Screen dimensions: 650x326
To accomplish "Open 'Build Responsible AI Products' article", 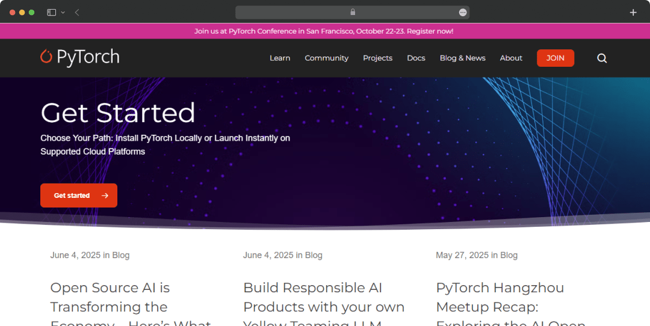I will click(324, 306).
